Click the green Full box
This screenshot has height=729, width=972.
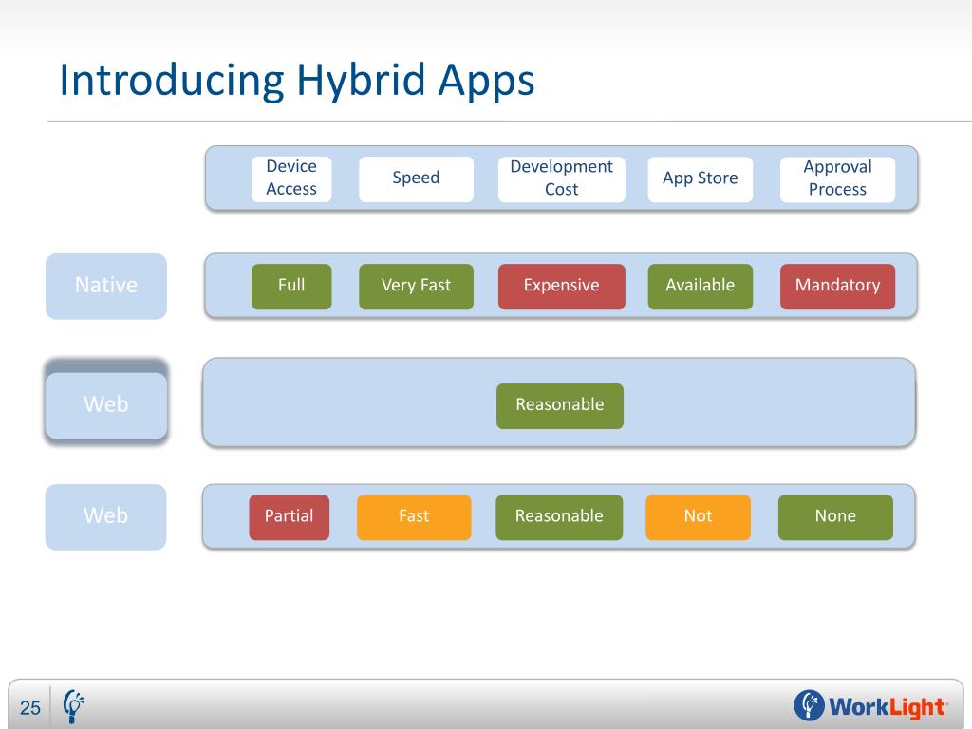pos(291,287)
